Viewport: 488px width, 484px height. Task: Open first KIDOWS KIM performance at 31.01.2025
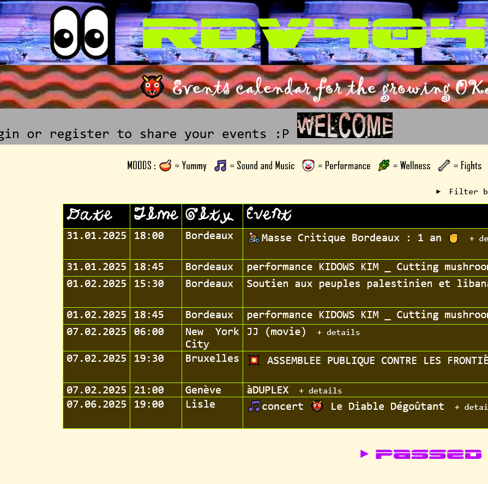click(x=367, y=267)
